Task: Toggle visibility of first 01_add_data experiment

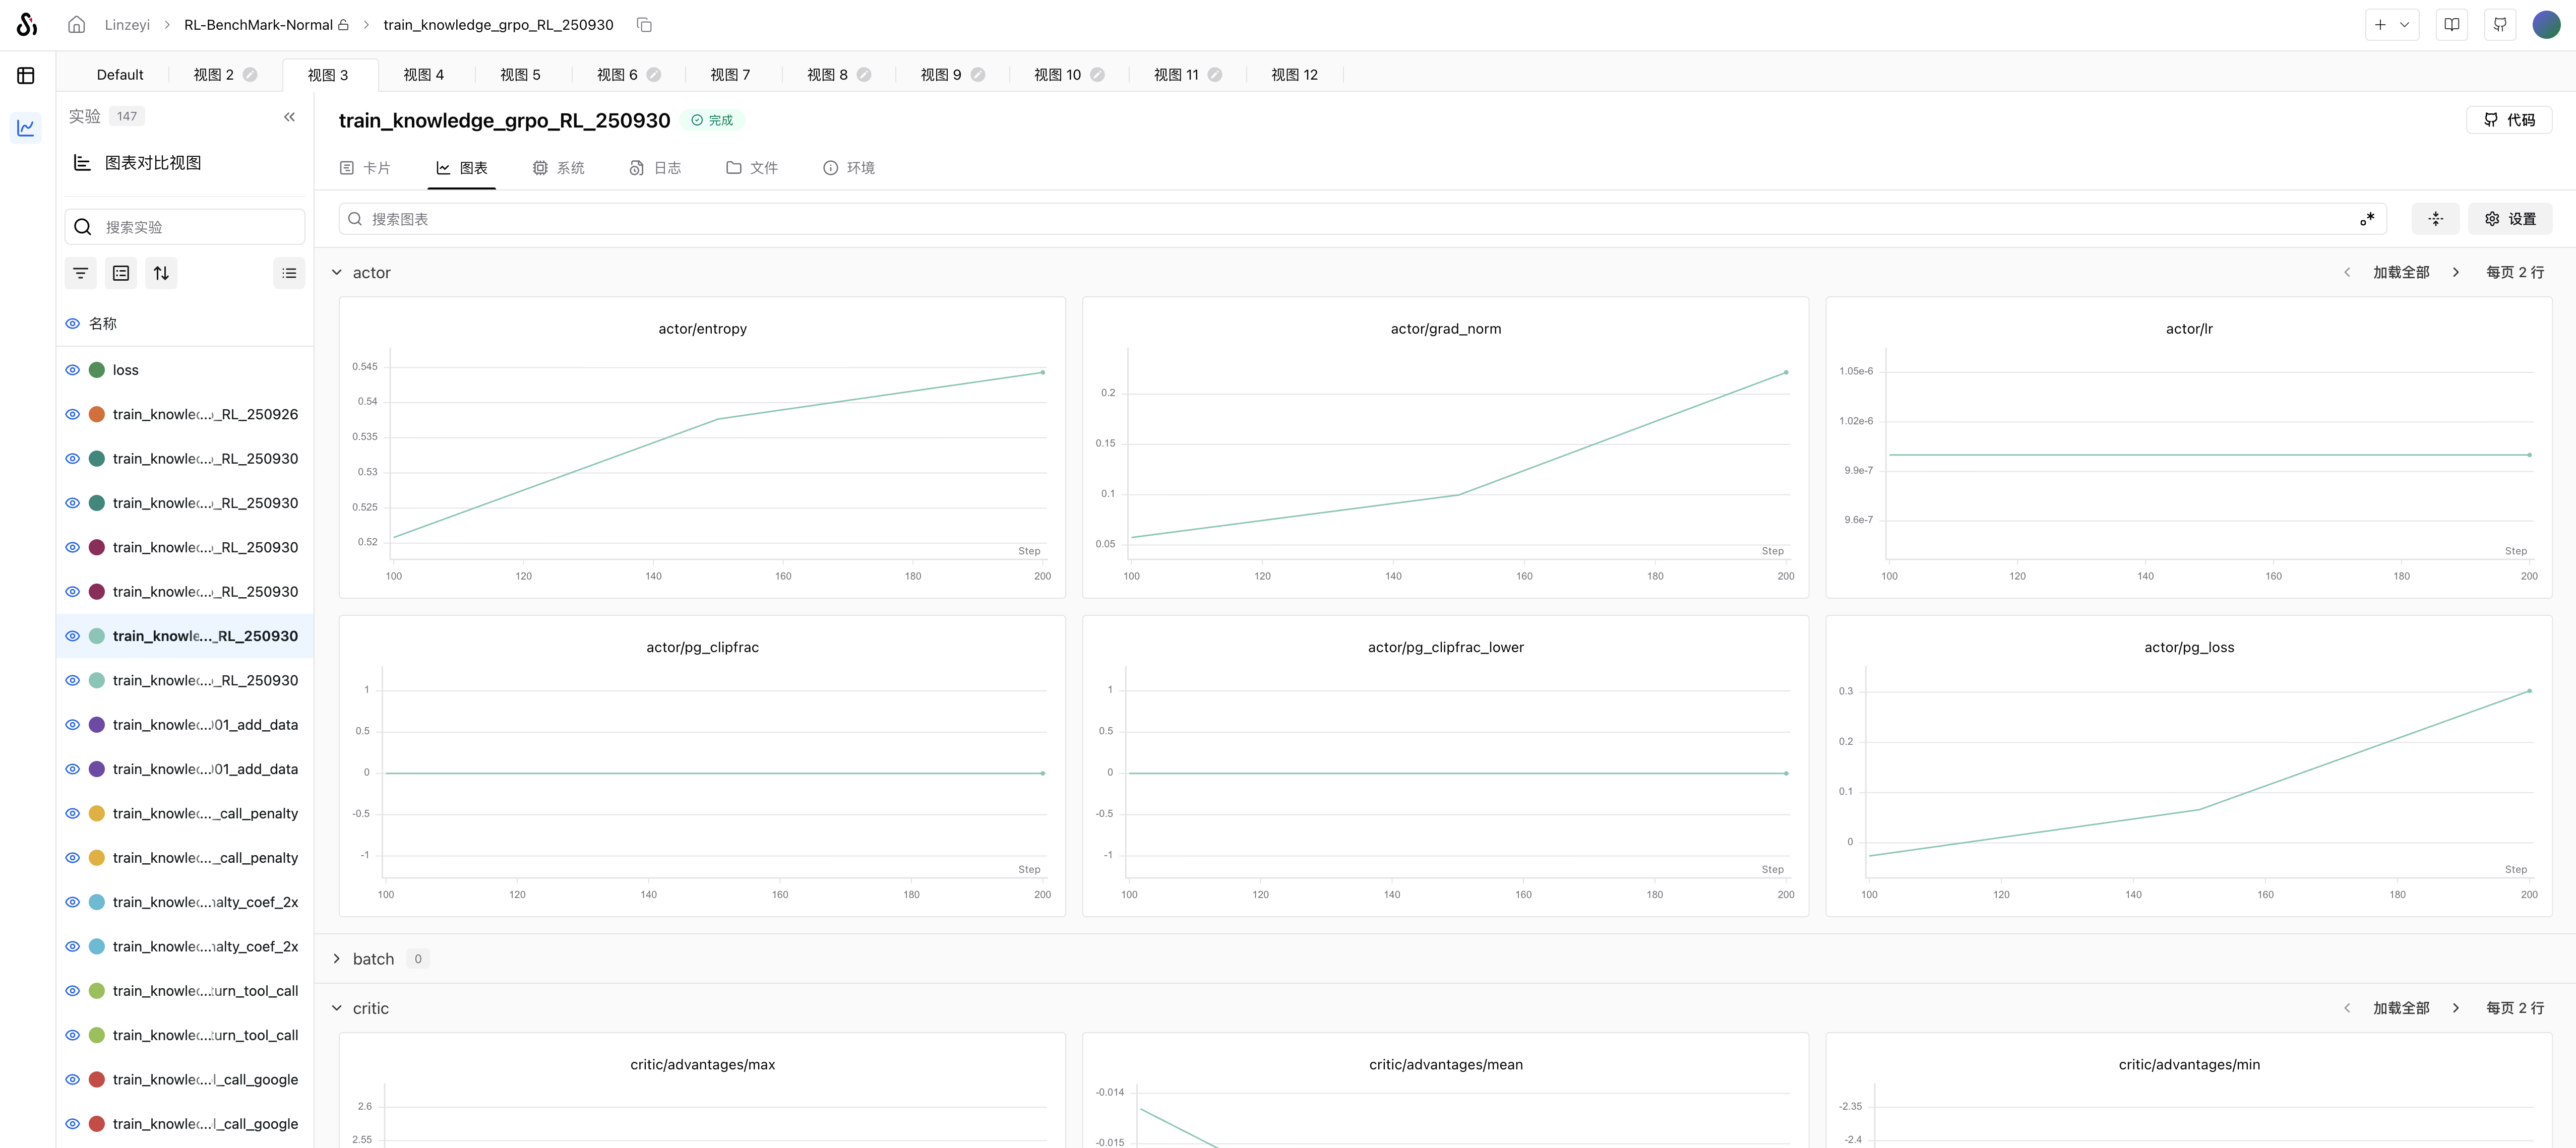Action: [x=72, y=725]
